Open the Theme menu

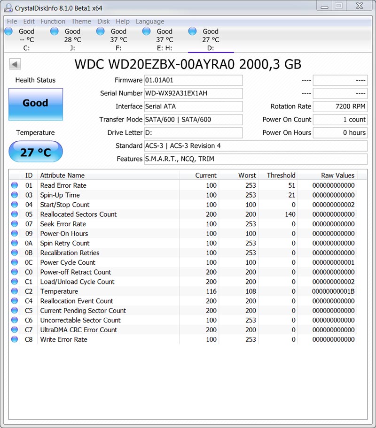pyautogui.click(x=81, y=21)
